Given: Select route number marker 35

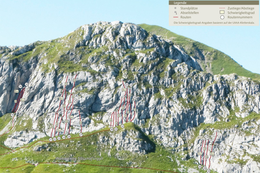Looking at the screenshot, I should pyautogui.click(x=135, y=98).
